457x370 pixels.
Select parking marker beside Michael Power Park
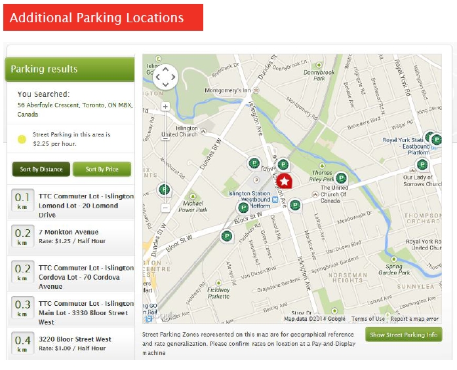click(165, 190)
